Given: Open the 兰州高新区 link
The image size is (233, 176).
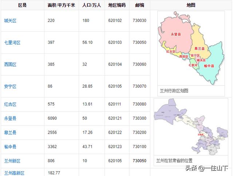Looking at the screenshot, I should click(x=14, y=173).
